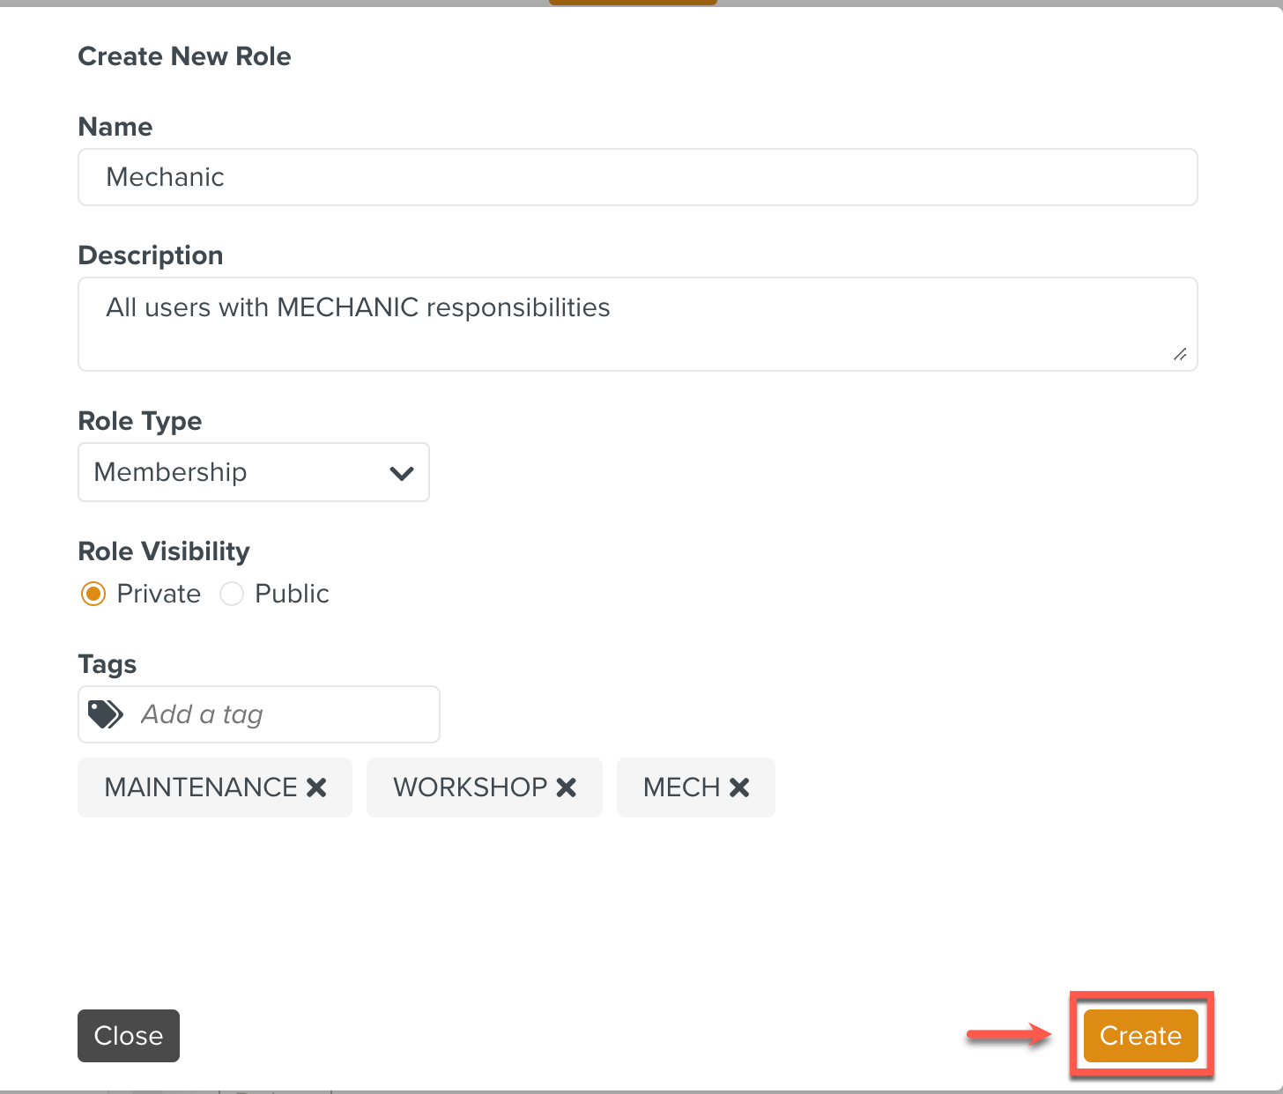Focus the Name field containing Mechanic
1283x1094 pixels.
tap(637, 177)
